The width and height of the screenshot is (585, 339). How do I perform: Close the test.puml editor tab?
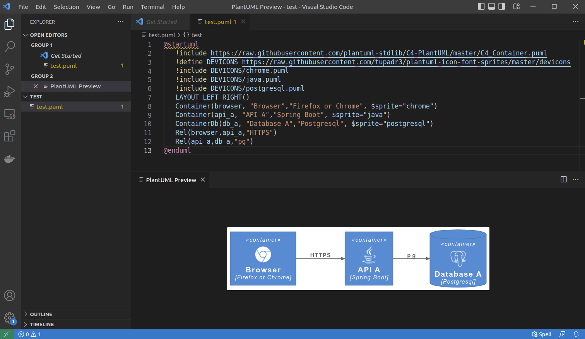tap(243, 22)
